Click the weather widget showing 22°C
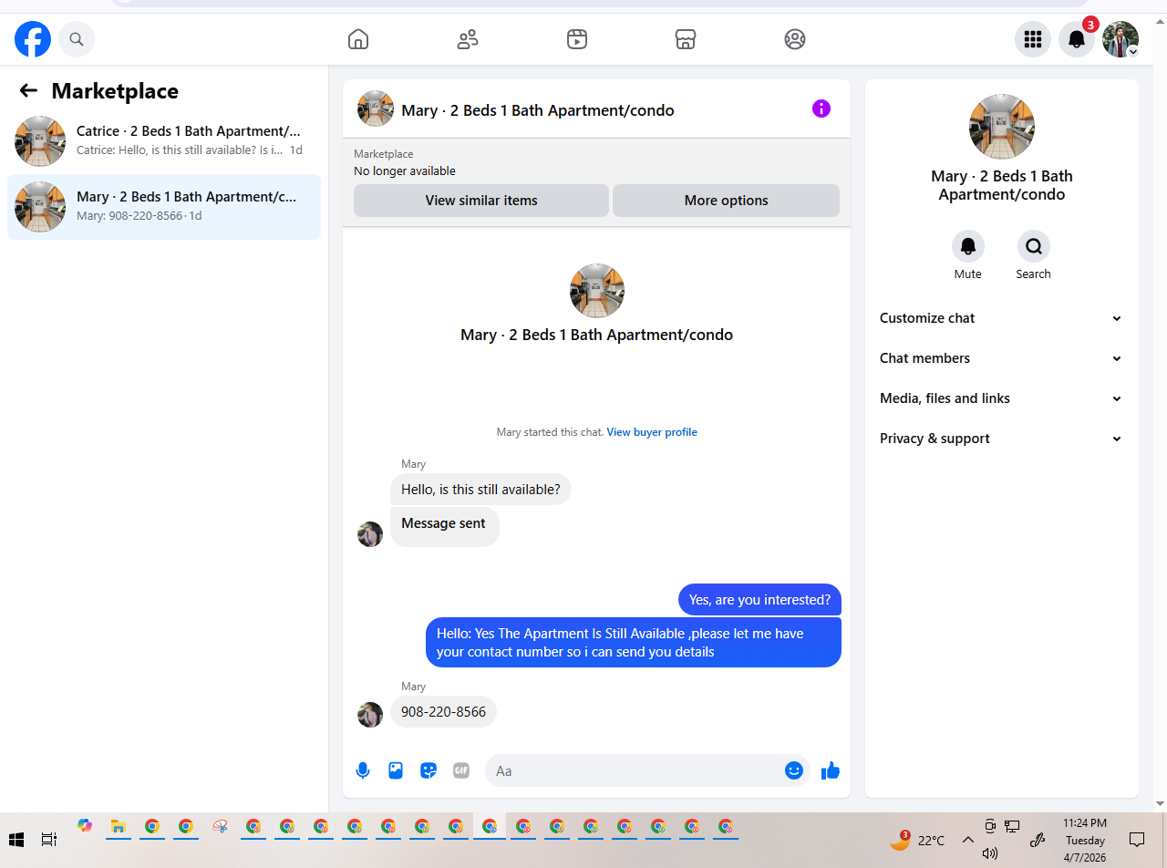 [x=918, y=840]
